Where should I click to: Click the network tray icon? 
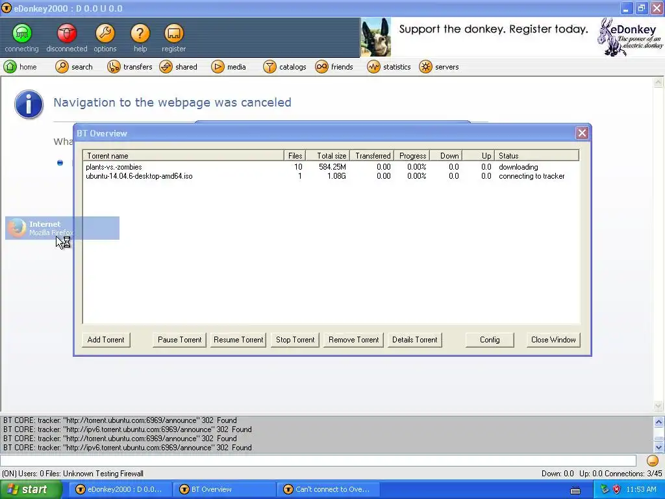(605, 489)
